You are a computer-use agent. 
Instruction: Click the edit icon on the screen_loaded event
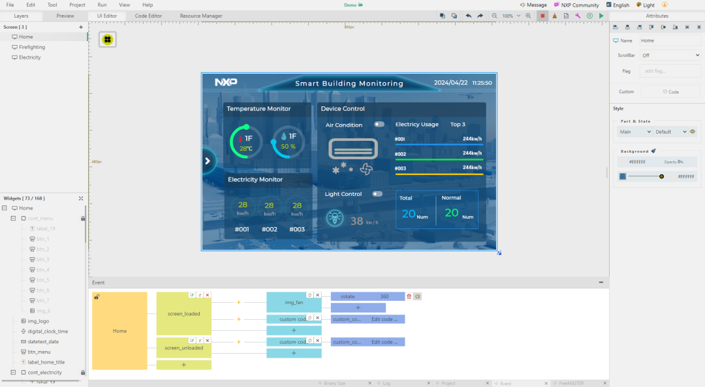[x=192, y=295]
